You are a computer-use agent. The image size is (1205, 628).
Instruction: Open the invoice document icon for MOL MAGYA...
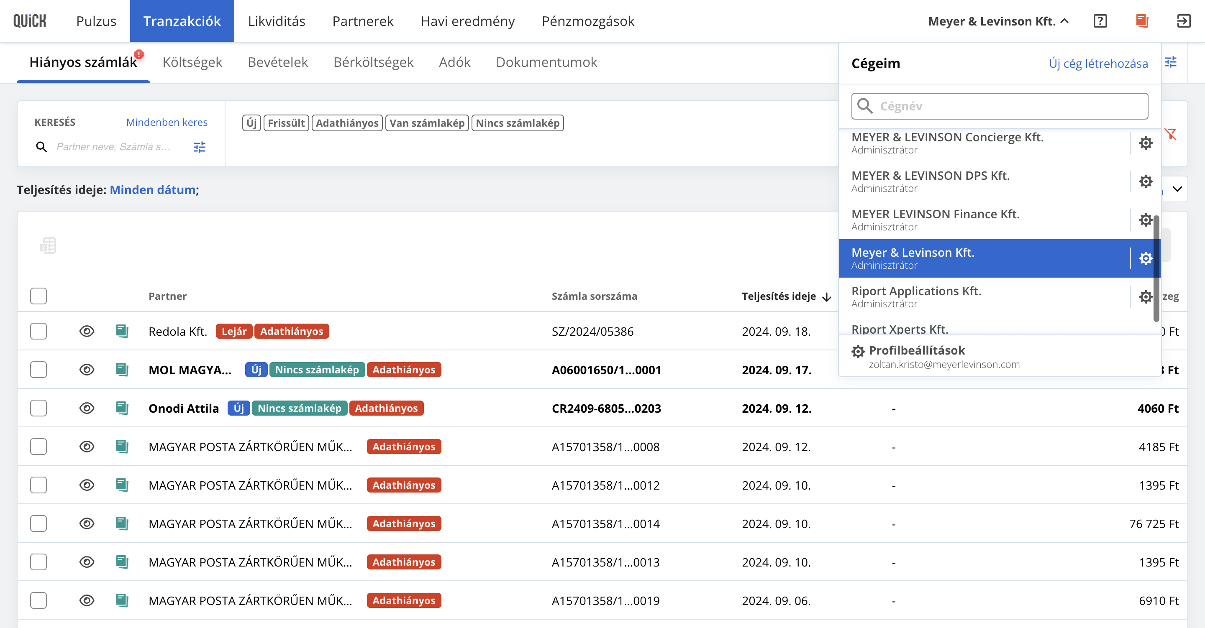click(x=122, y=370)
